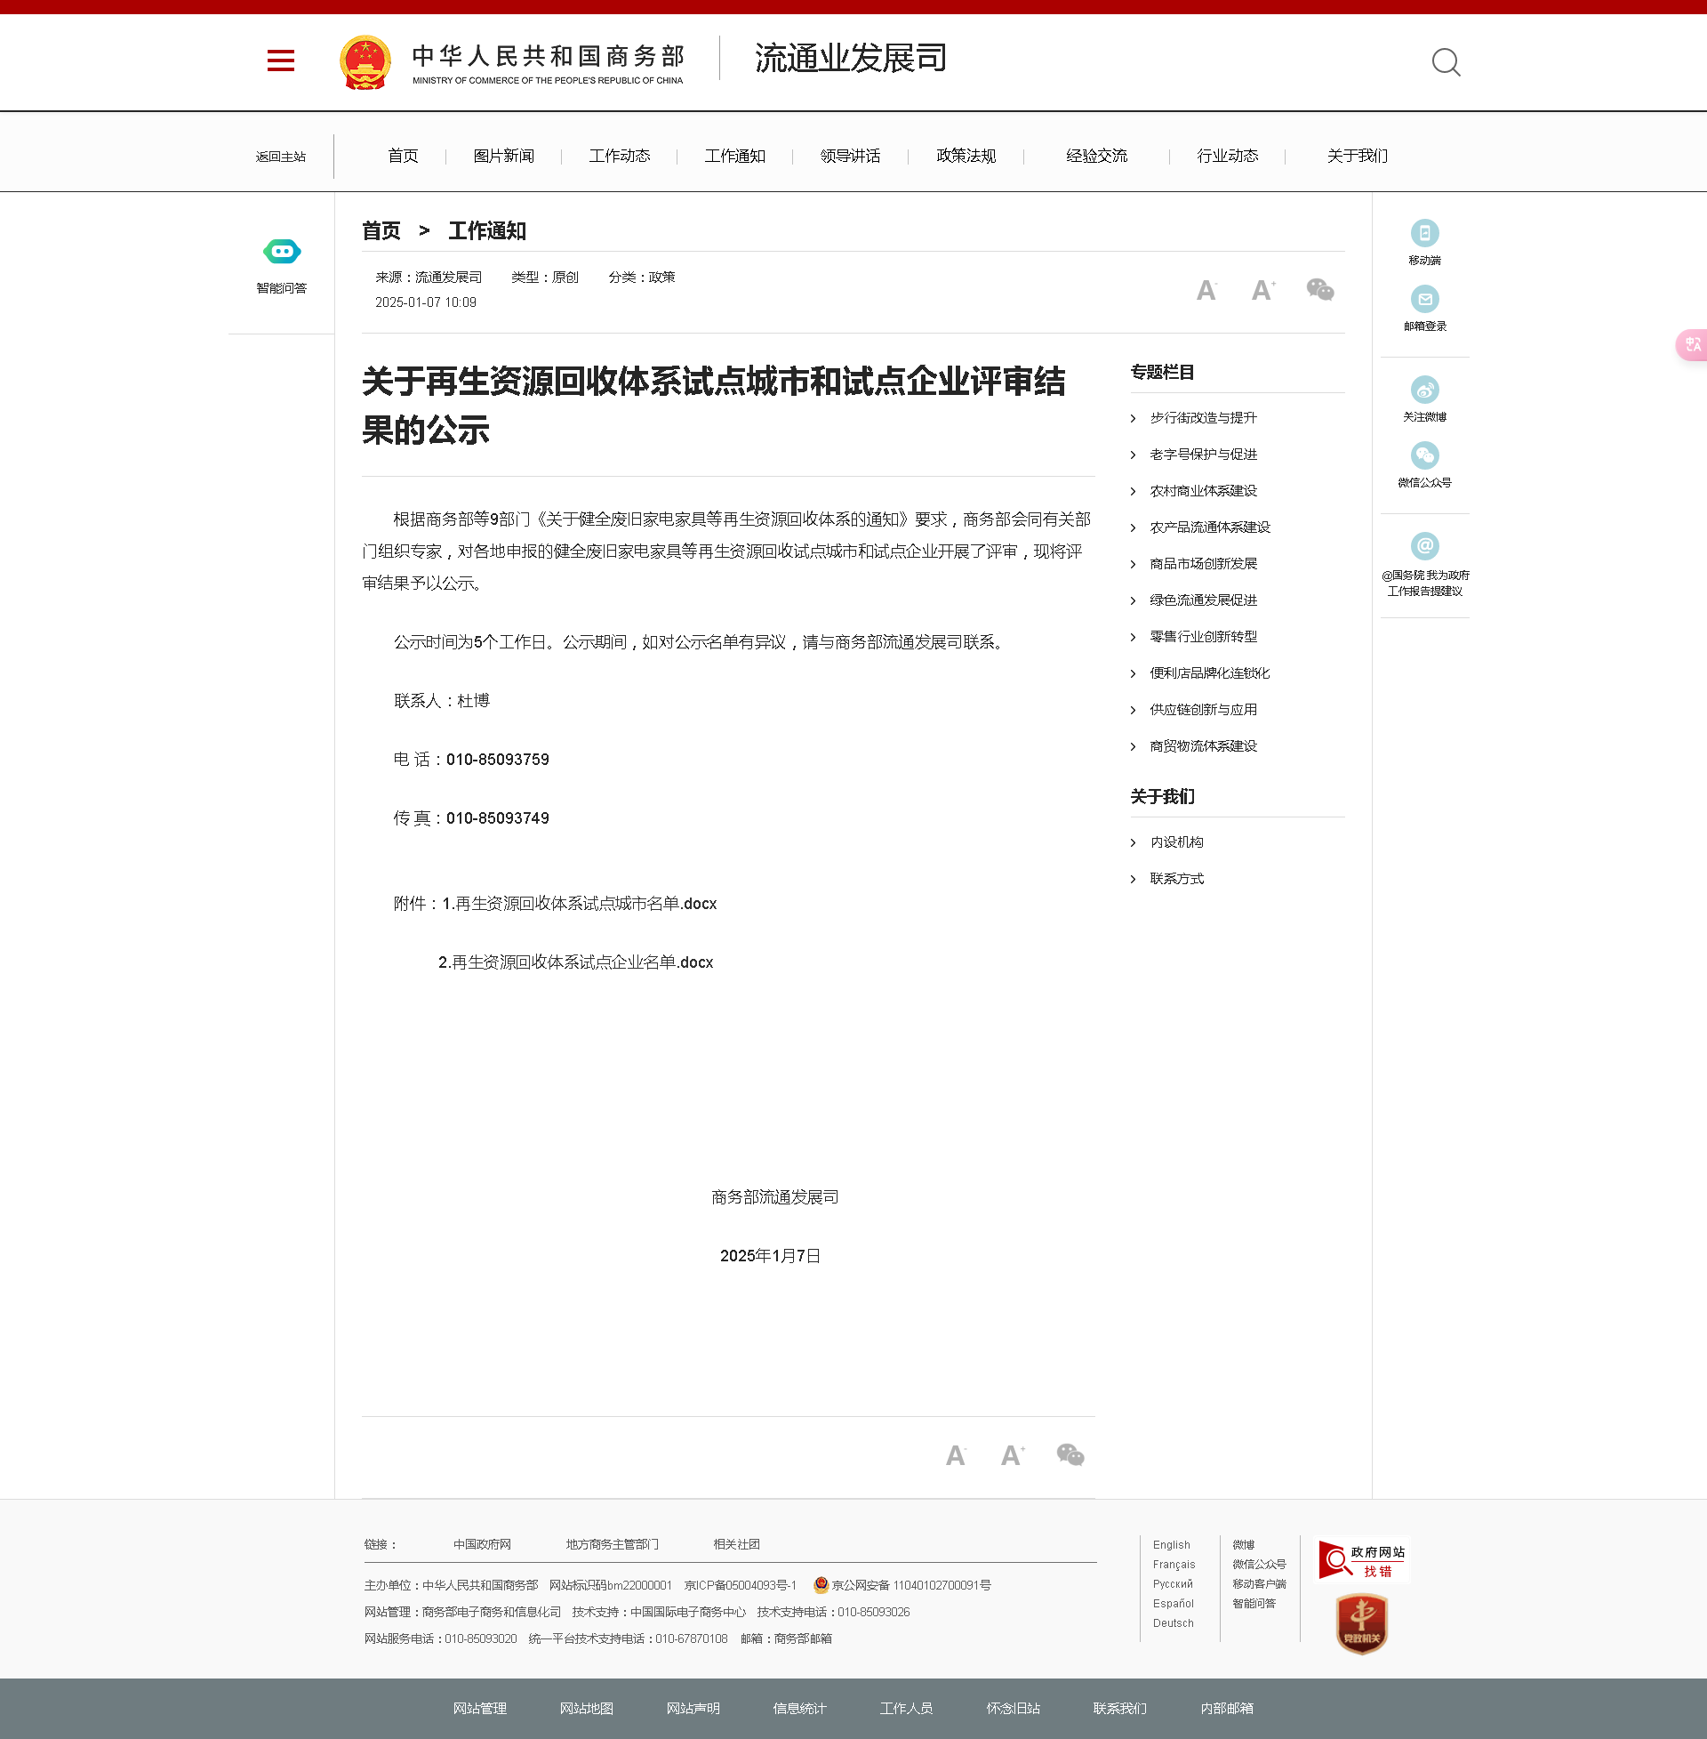Expand the 步行街改造与提升 topic entry

coord(1202,418)
